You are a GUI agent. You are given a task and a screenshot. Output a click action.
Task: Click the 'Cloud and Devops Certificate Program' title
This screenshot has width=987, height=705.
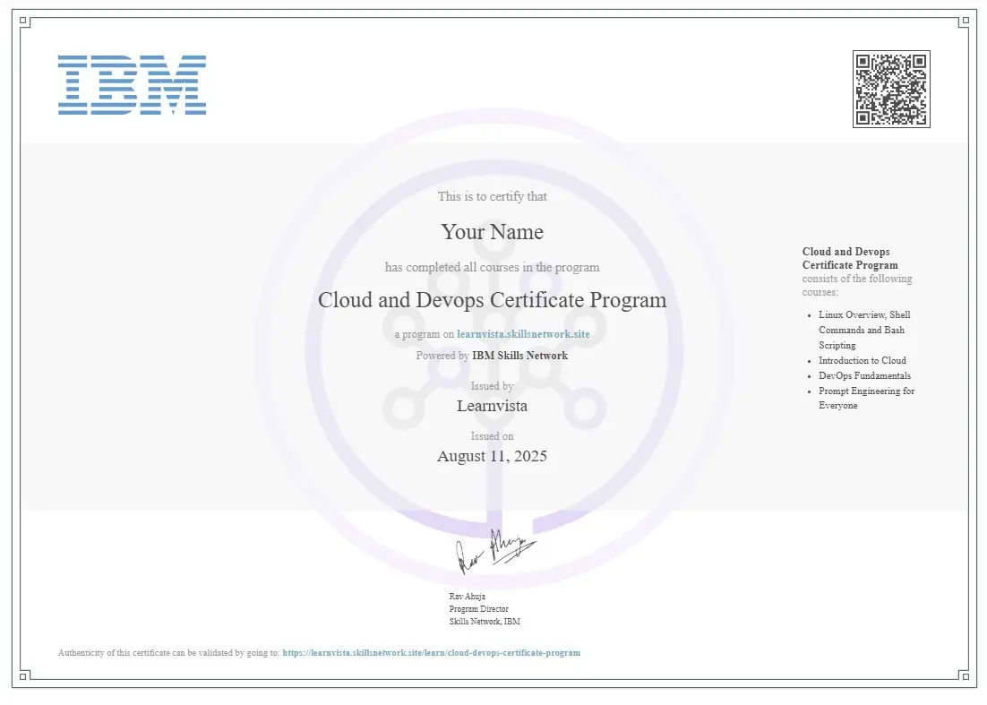(492, 300)
